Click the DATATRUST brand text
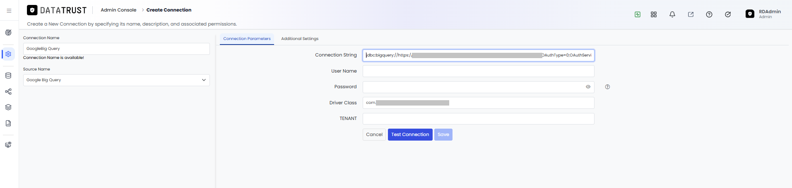This screenshot has height=188, width=792. coord(63,10)
